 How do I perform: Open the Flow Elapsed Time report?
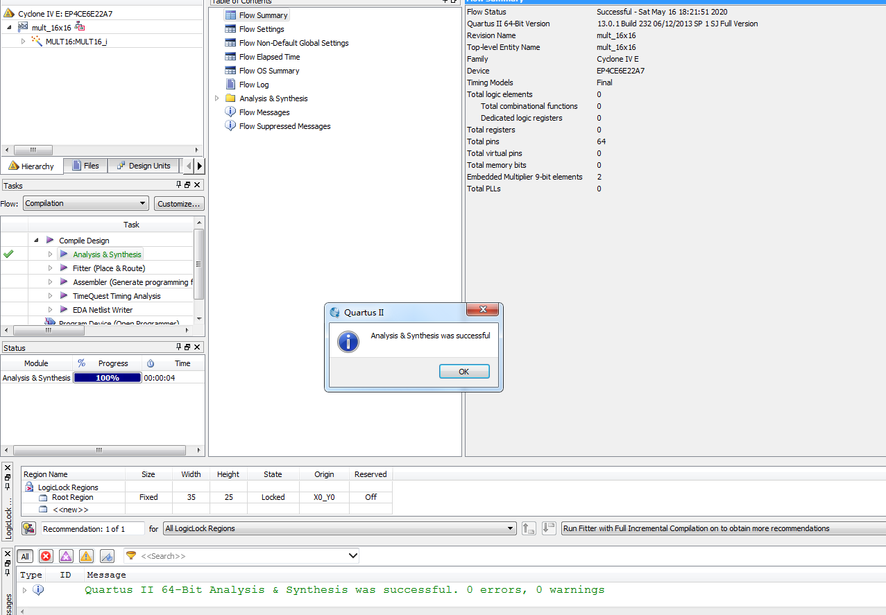point(269,57)
